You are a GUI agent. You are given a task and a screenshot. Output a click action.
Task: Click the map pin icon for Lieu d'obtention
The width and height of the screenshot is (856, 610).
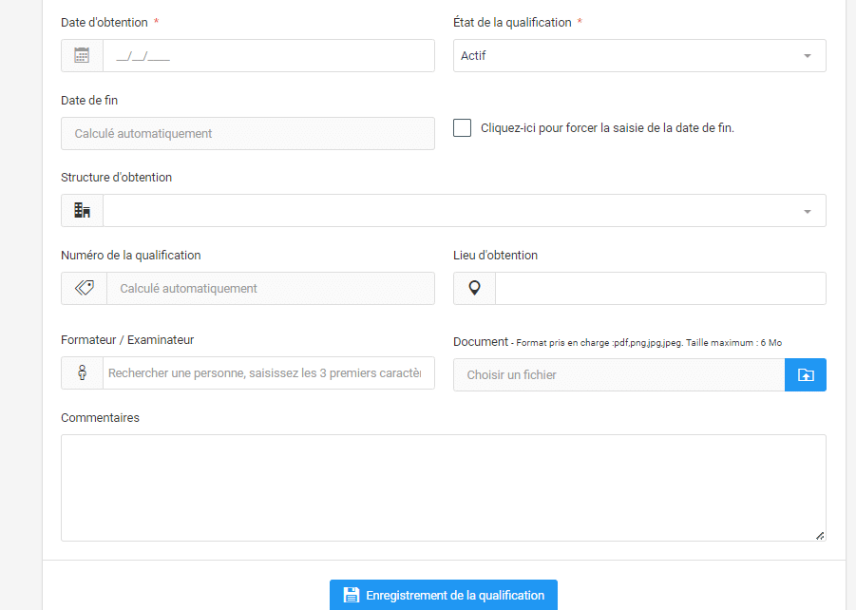474,288
